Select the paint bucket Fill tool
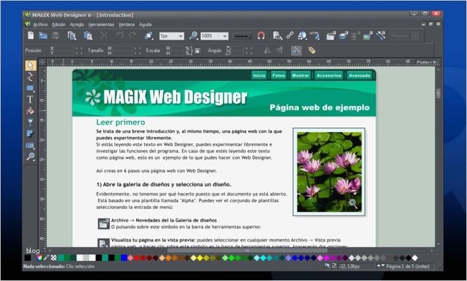Screen dimensions: 467x281 (x=30, y=111)
